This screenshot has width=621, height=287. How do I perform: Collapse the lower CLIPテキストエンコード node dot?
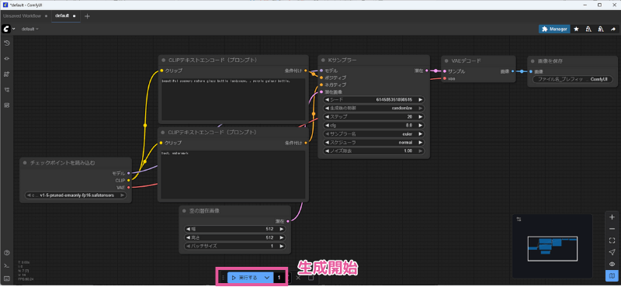click(163, 132)
